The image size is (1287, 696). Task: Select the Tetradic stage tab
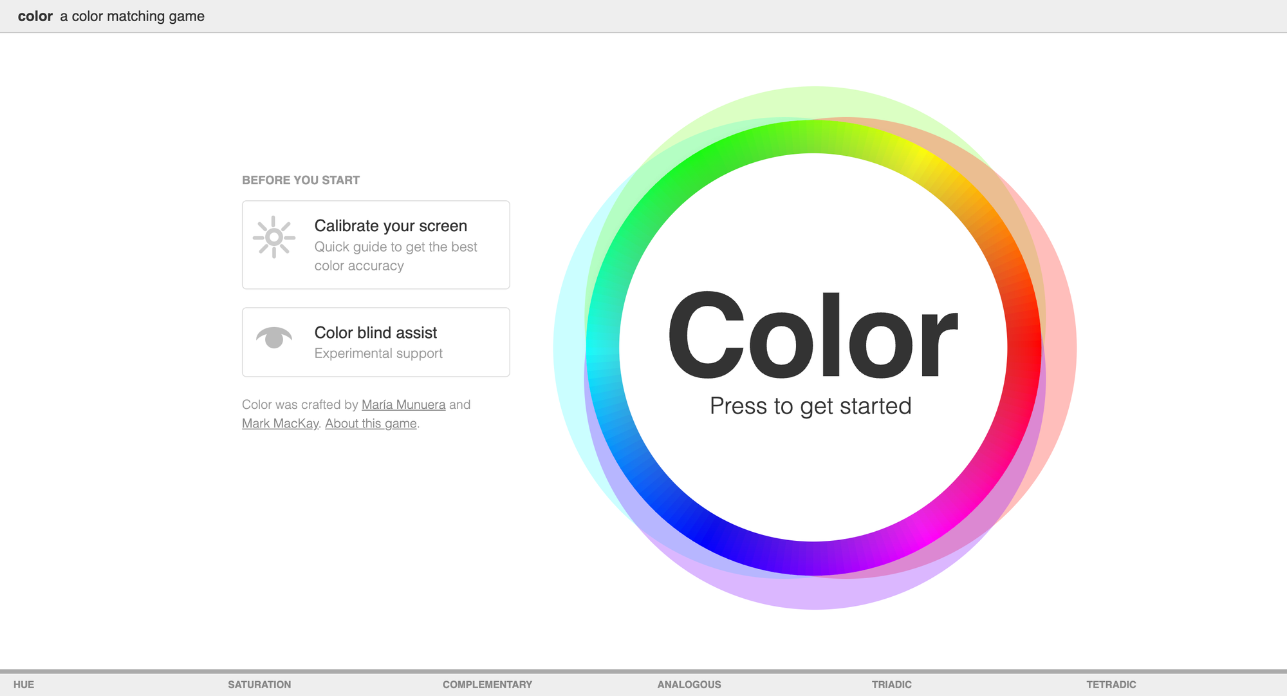point(1111,684)
